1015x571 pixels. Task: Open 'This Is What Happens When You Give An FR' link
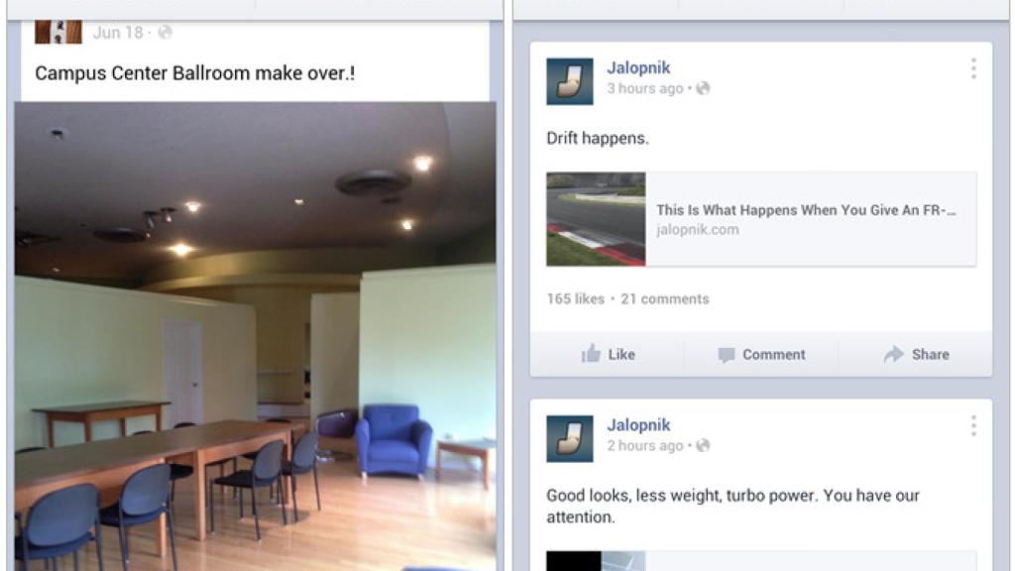click(x=806, y=210)
